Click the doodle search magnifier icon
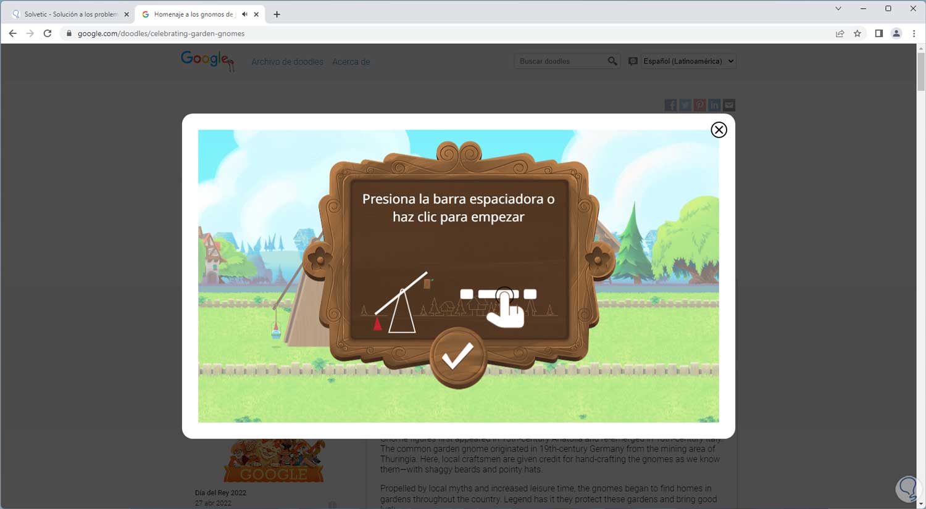The height and width of the screenshot is (509, 926). tap(612, 61)
